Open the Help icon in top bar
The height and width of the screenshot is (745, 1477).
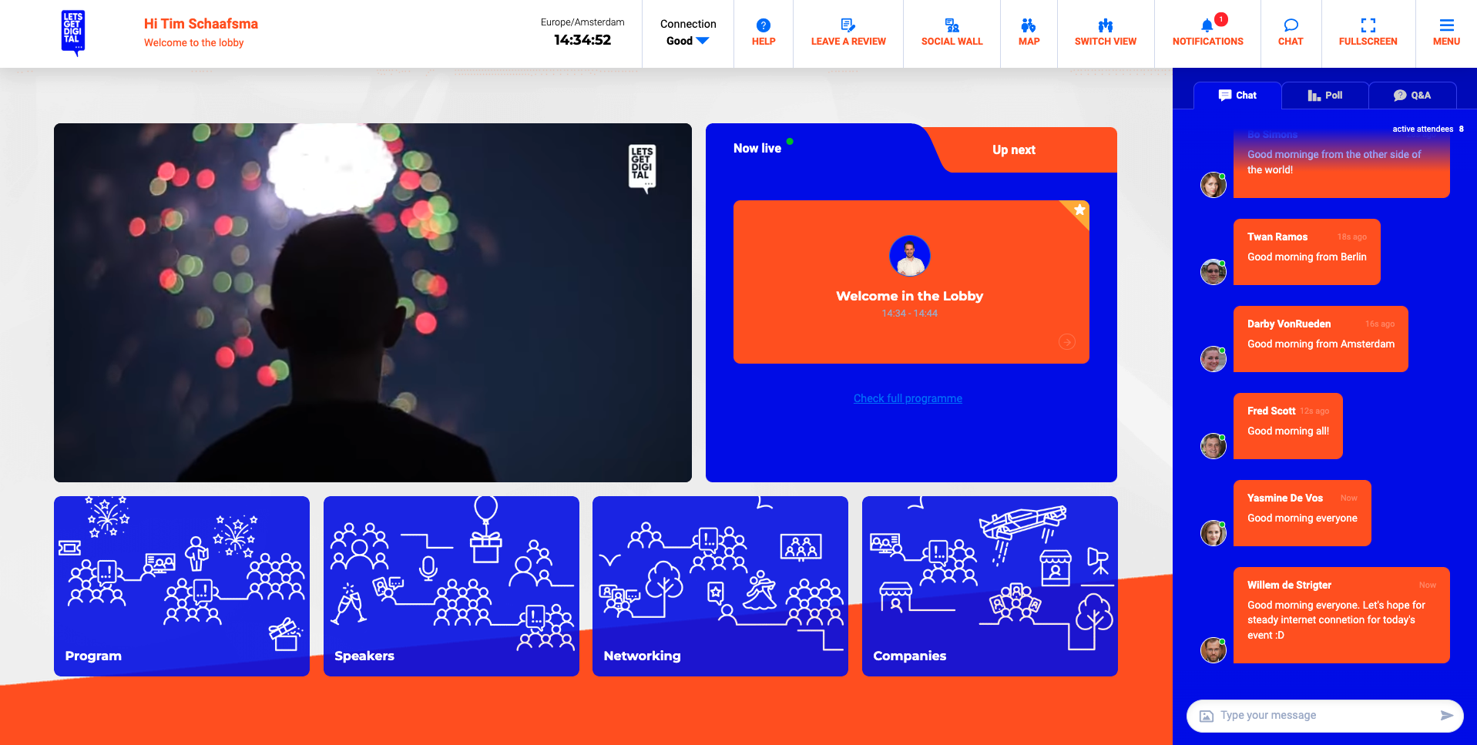coord(763,25)
